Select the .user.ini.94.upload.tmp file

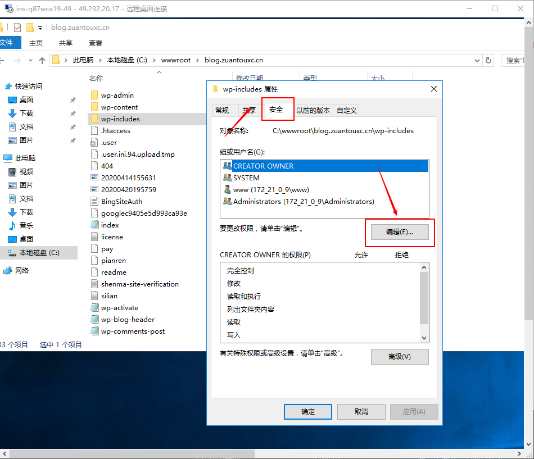click(x=133, y=154)
